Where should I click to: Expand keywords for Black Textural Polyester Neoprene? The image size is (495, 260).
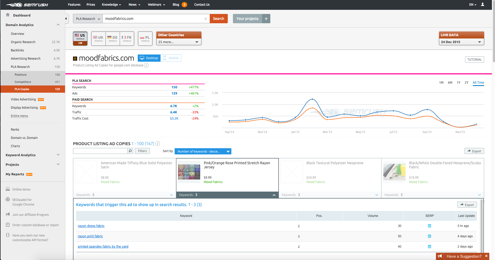(377, 195)
